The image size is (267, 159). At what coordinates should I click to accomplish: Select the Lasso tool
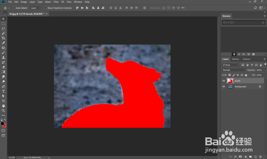3,29
